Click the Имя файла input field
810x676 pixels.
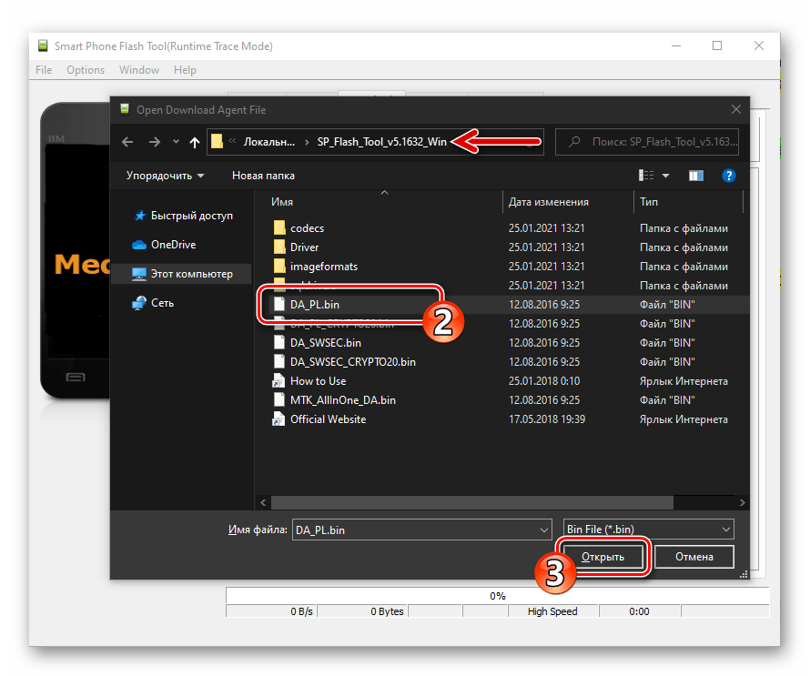[x=416, y=530]
